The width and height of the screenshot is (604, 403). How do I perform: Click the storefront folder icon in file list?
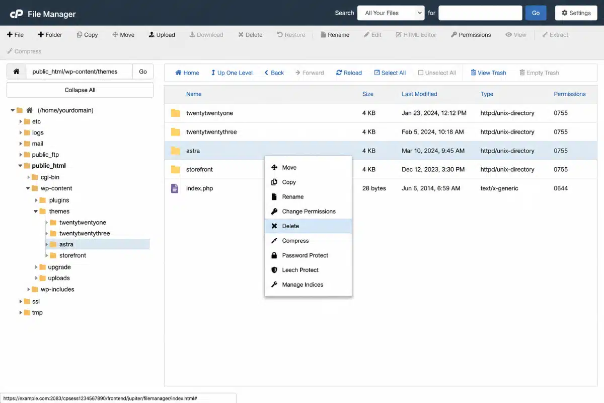(x=175, y=169)
